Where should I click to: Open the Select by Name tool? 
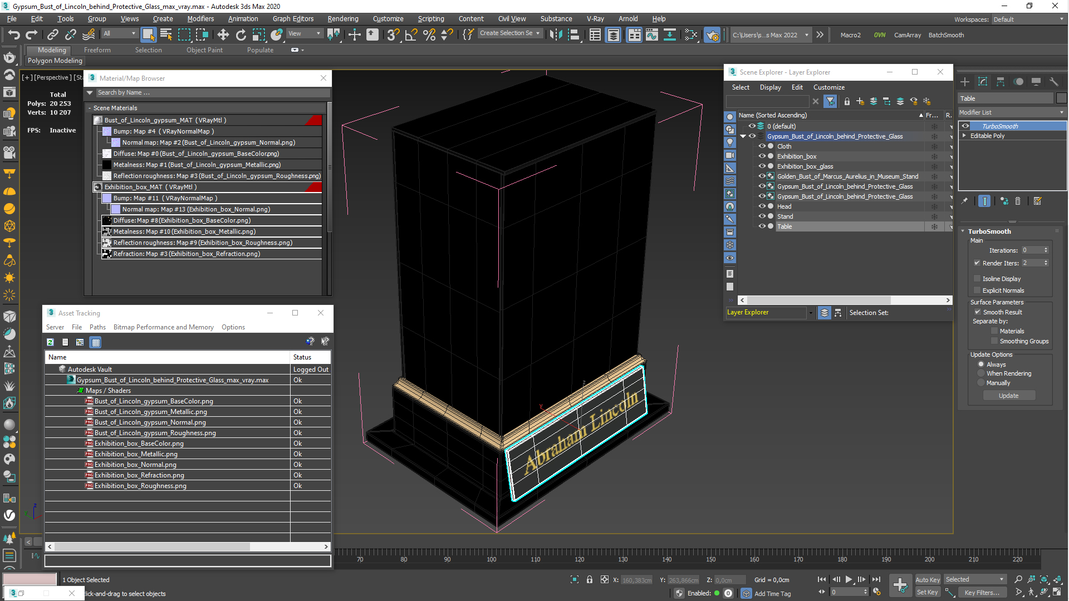(x=166, y=35)
